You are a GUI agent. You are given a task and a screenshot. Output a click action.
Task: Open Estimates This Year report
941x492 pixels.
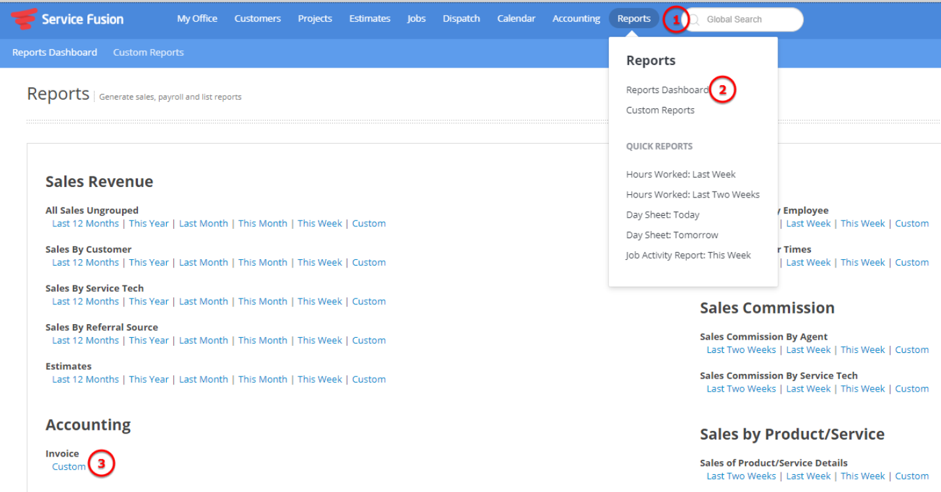click(x=149, y=379)
